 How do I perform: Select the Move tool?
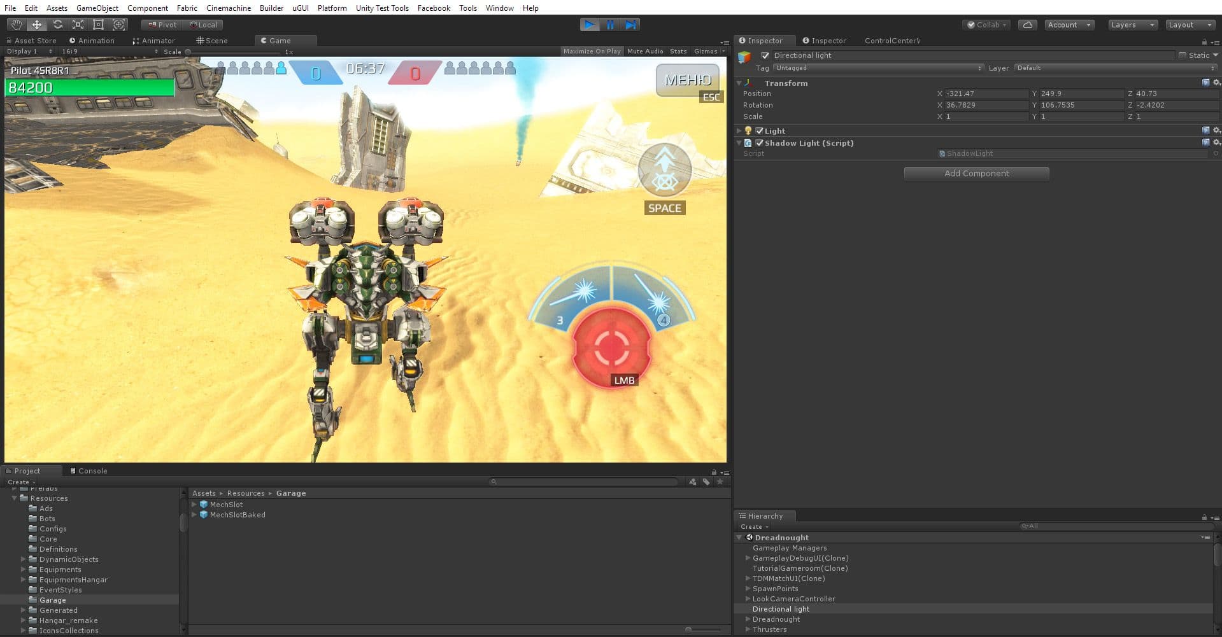pyautogui.click(x=37, y=25)
